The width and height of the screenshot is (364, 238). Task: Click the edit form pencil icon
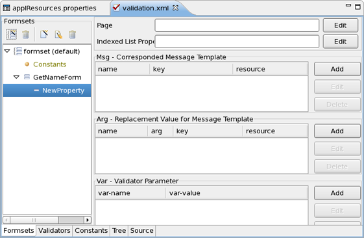(x=58, y=34)
